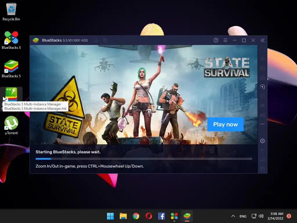Click the cursor lock icon in BlueStacks sidebar
297x223 pixels.
click(x=262, y=68)
